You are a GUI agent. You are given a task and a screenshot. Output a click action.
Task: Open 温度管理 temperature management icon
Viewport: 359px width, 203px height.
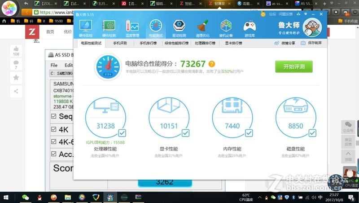pos(132,28)
